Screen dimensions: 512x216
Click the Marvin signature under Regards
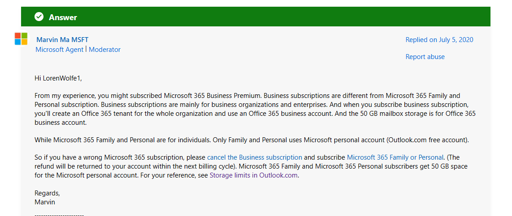(45, 202)
